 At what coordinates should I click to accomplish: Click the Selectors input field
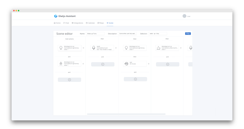(x=158, y=33)
